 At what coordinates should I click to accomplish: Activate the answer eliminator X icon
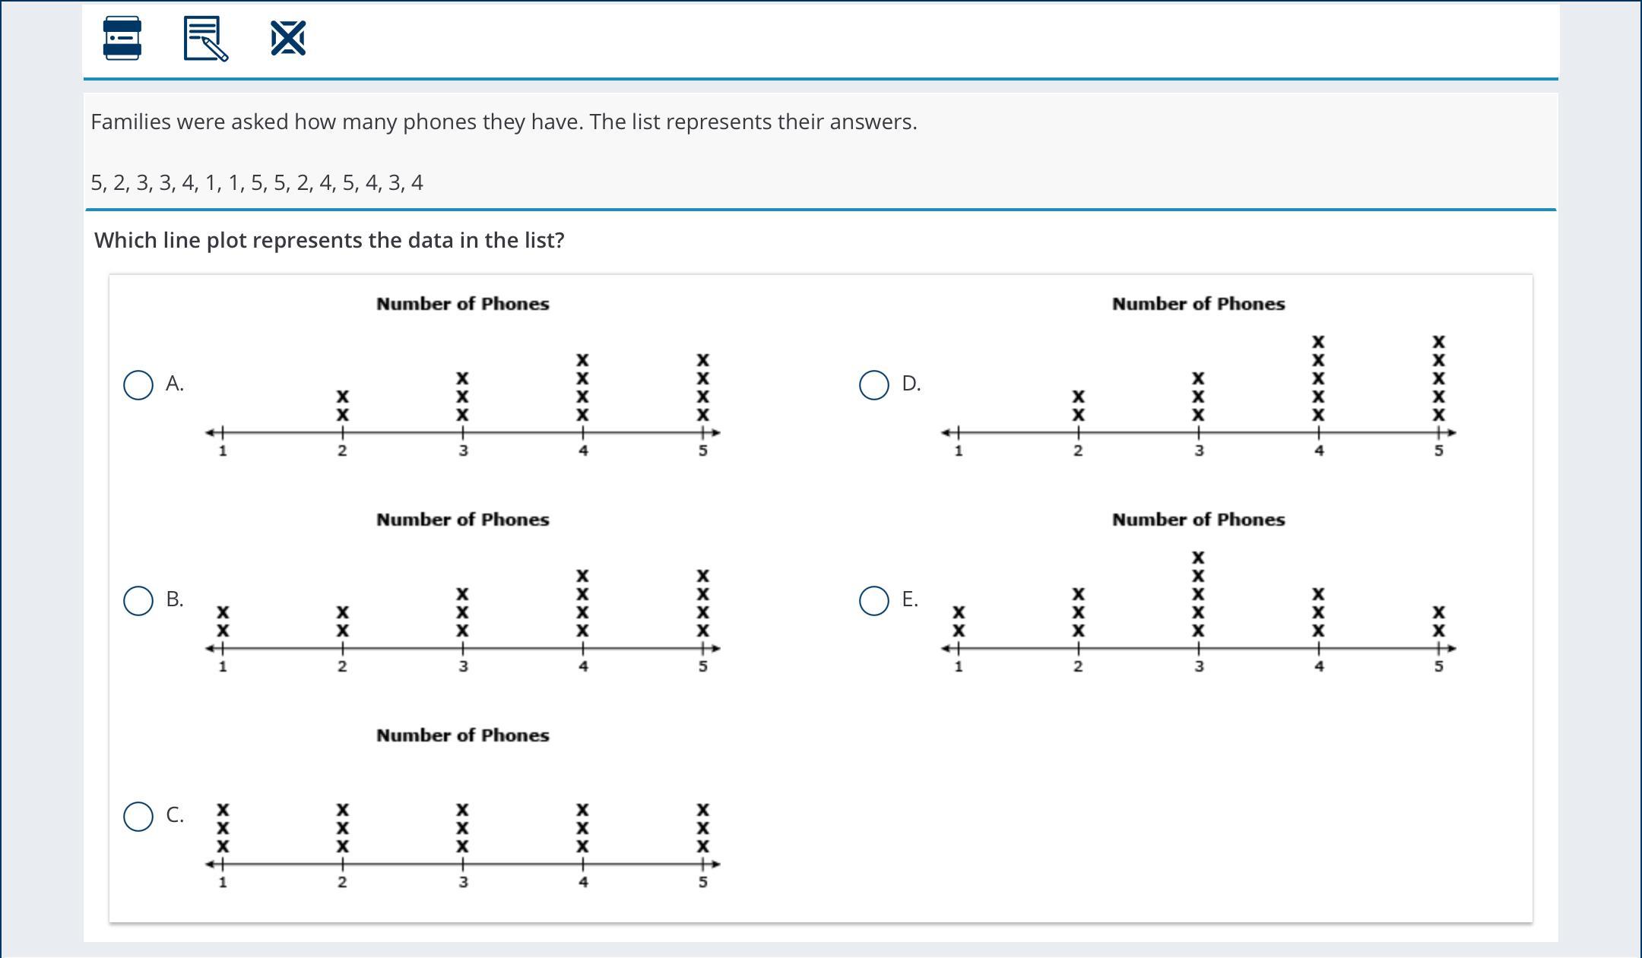pos(288,38)
